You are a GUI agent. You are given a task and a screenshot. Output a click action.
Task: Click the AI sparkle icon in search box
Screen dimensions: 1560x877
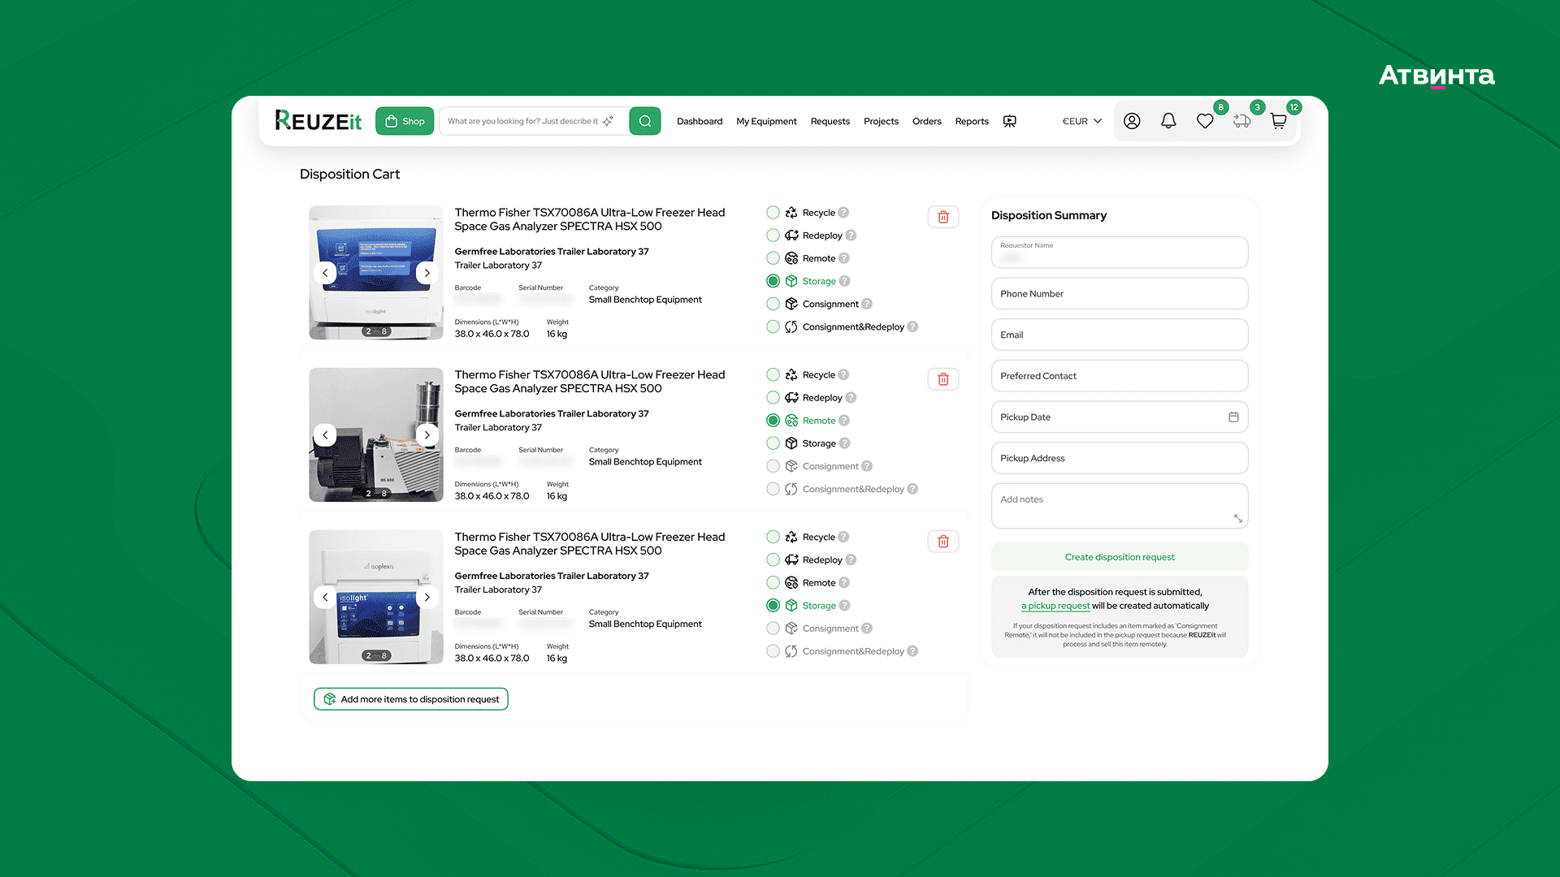pos(609,121)
